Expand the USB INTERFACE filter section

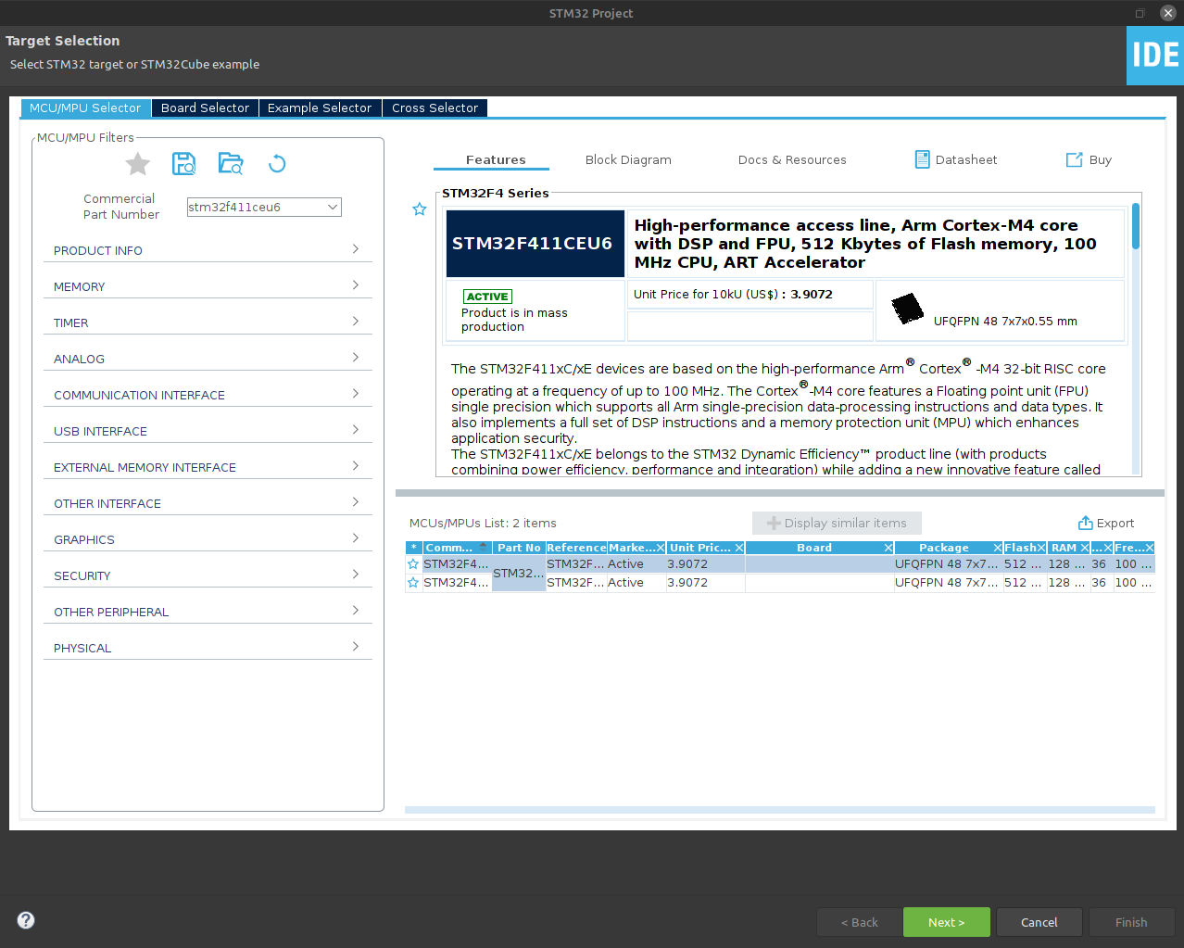click(208, 431)
